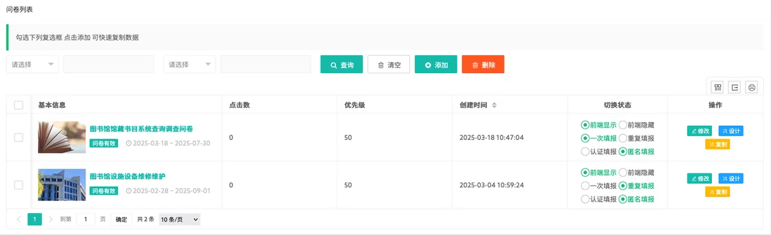
Task: Select 重复填报 for 图书馆馆藏书目系统查询调查问卷 row
Action: pyautogui.click(x=636, y=138)
